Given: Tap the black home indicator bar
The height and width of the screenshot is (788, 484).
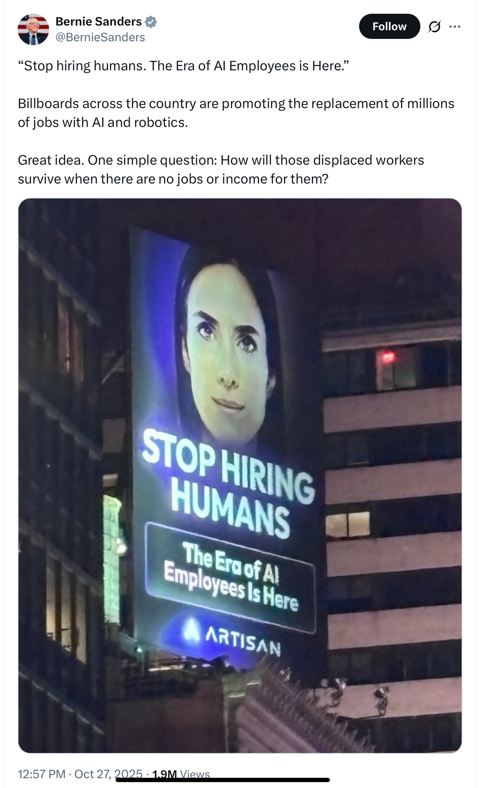Looking at the screenshot, I should tap(222, 780).
